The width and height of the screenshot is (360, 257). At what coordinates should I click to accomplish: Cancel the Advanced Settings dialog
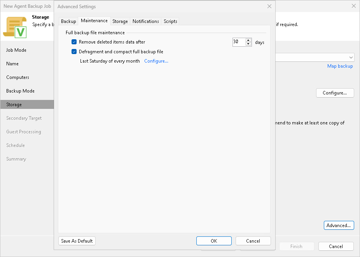click(x=253, y=241)
